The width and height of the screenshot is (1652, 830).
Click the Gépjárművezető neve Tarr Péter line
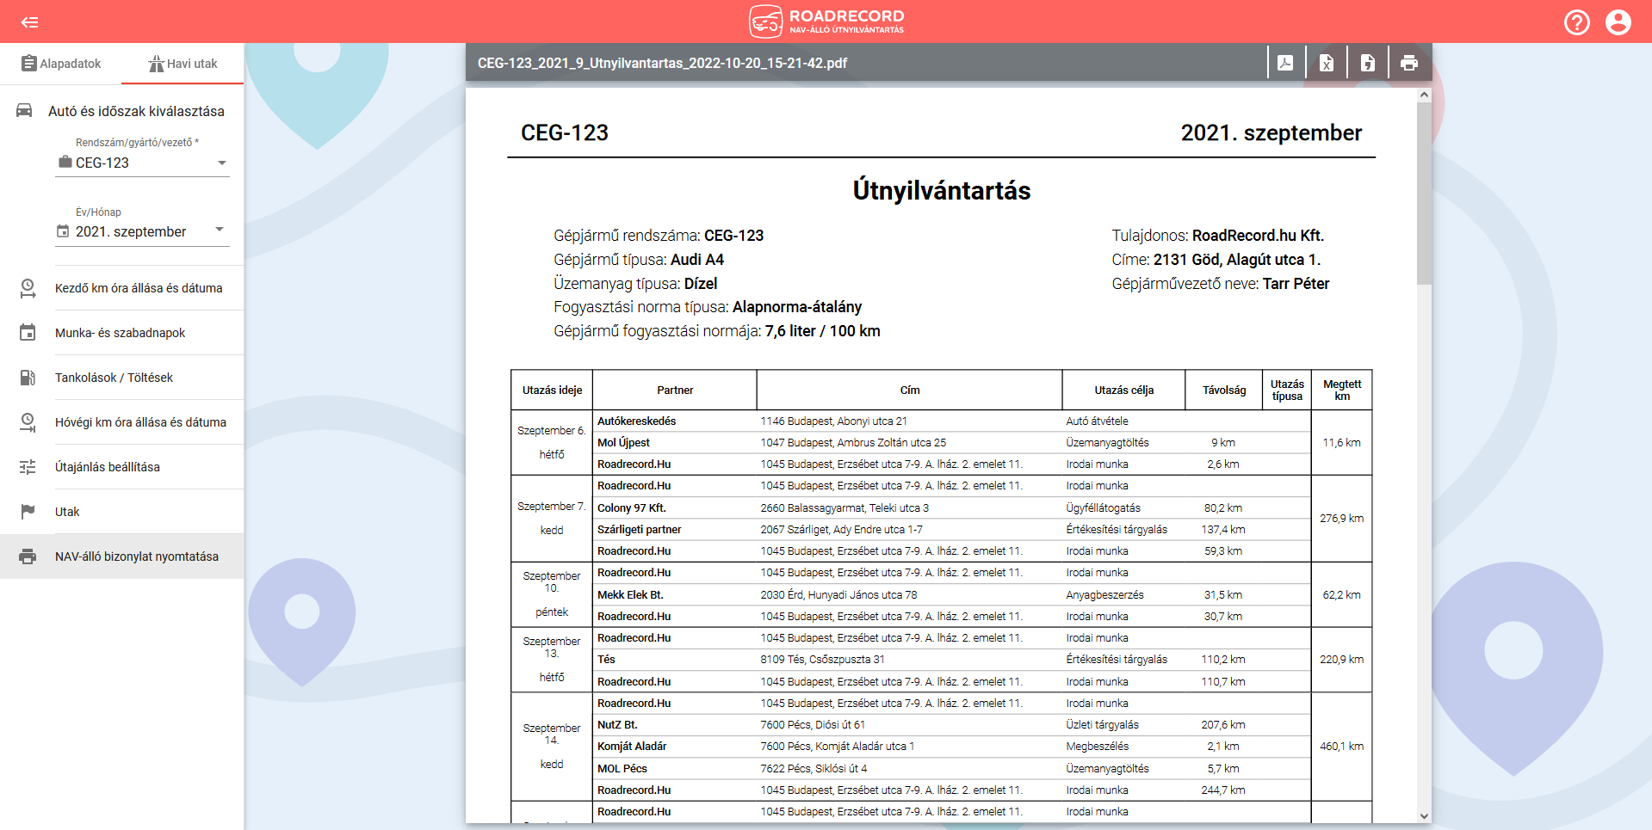1220,283
